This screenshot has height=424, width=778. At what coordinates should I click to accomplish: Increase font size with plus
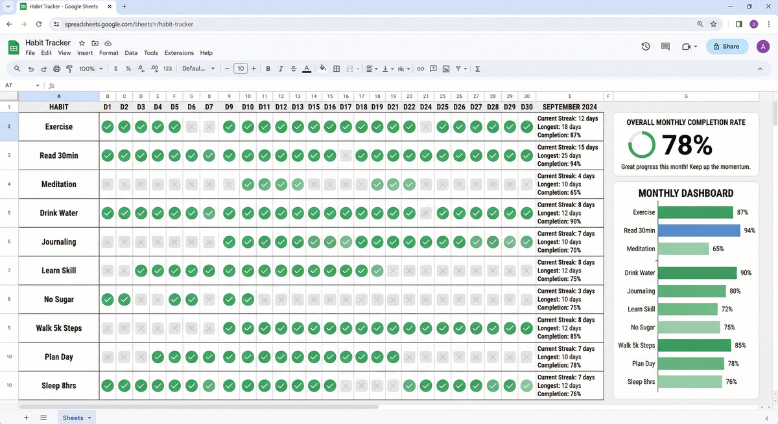[x=253, y=69]
